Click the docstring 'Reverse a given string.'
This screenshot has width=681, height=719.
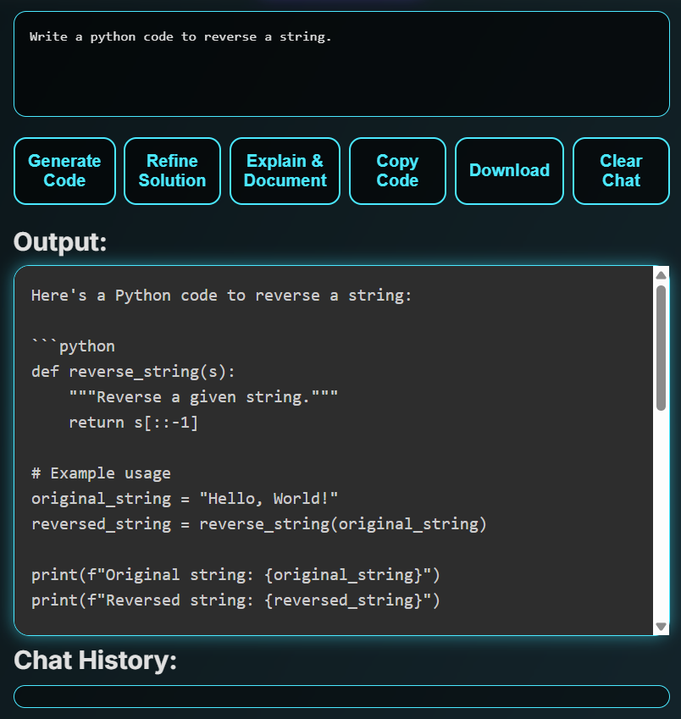(203, 397)
